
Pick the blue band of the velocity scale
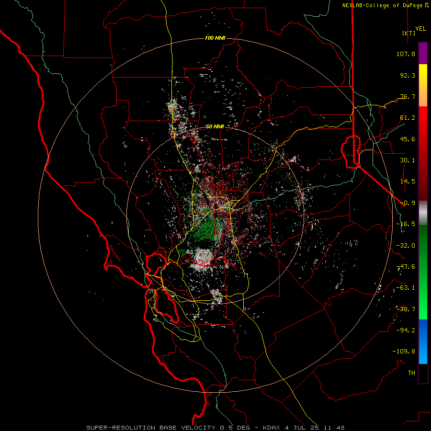(423, 341)
